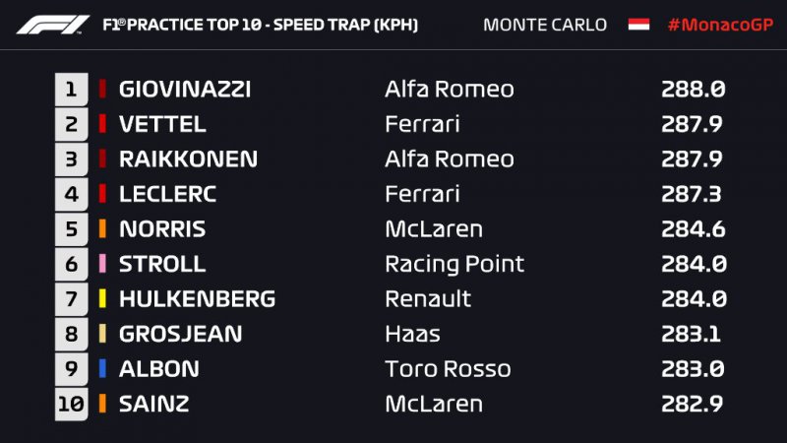Select driver name GIOVINAZZI
The width and height of the screenshot is (787, 443).
(185, 90)
